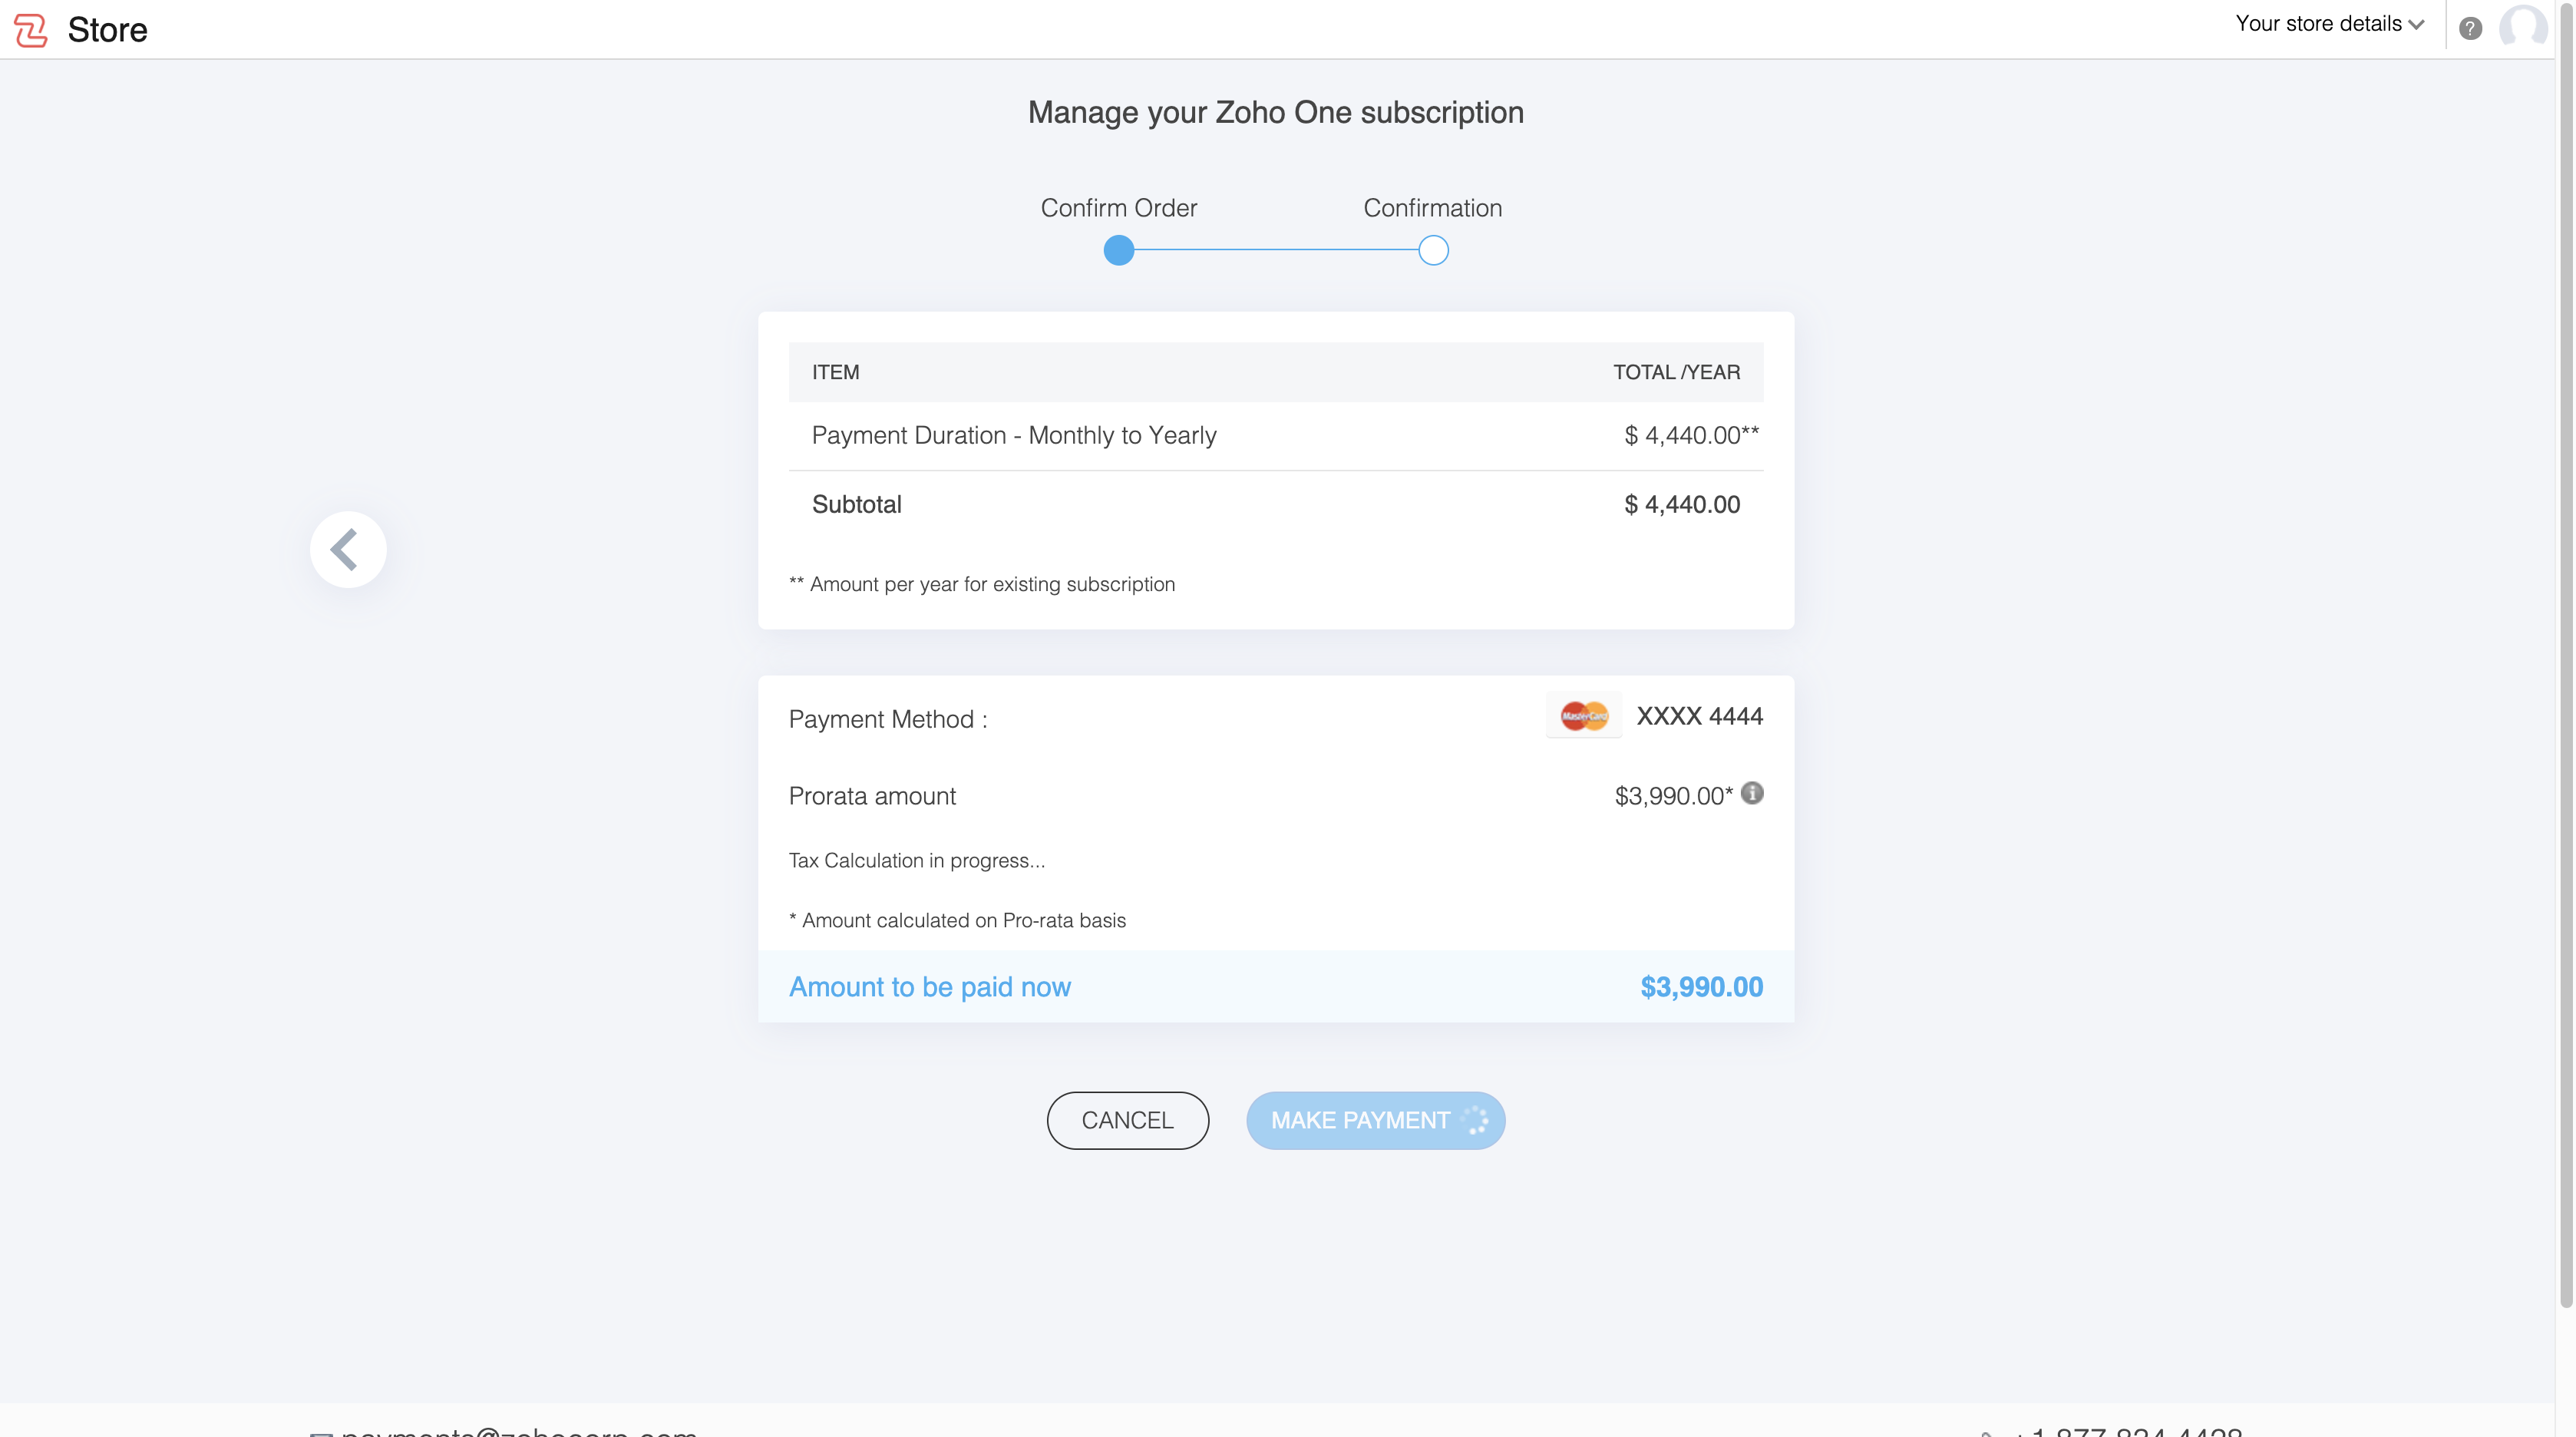Click the back arrow circle button
The image size is (2576, 1437).
tap(348, 549)
